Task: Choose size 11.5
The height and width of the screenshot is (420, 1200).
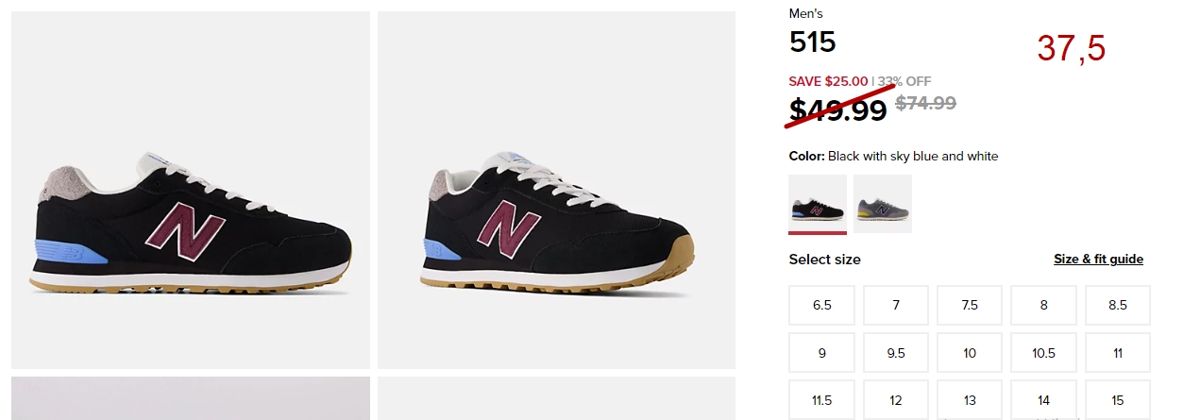Action: click(x=822, y=400)
